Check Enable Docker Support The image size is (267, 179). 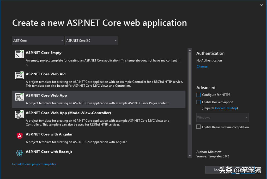(198, 102)
